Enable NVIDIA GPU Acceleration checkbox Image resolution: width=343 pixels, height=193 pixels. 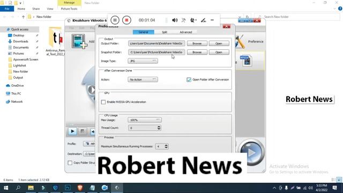[103, 102]
